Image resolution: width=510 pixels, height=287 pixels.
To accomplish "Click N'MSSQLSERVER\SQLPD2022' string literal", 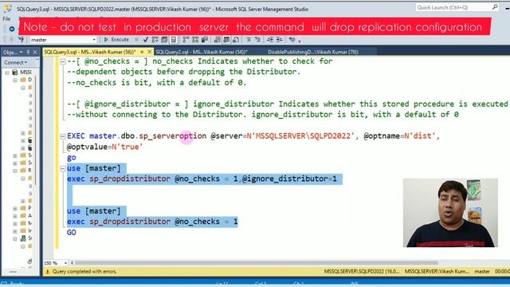I will [300, 136].
